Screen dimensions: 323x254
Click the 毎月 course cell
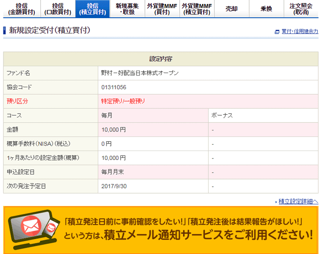point(153,115)
